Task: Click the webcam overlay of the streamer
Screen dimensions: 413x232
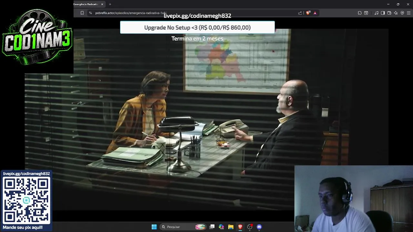Action: [x=354, y=199]
